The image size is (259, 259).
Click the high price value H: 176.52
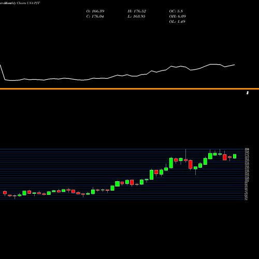(x=137, y=11)
